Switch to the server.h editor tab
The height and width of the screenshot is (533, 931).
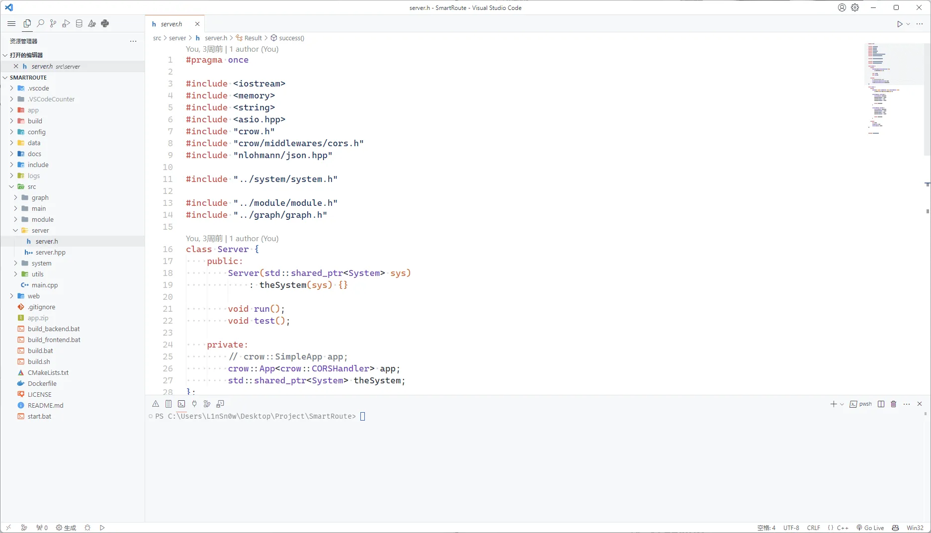coord(171,23)
